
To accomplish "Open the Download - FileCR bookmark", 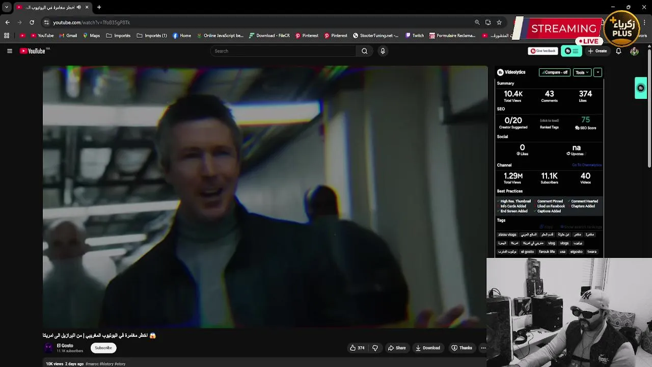I will 269,36.
